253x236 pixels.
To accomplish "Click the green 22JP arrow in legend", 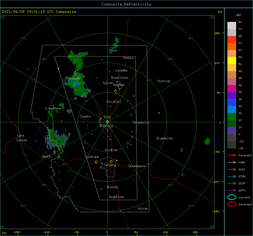I will [232, 183].
